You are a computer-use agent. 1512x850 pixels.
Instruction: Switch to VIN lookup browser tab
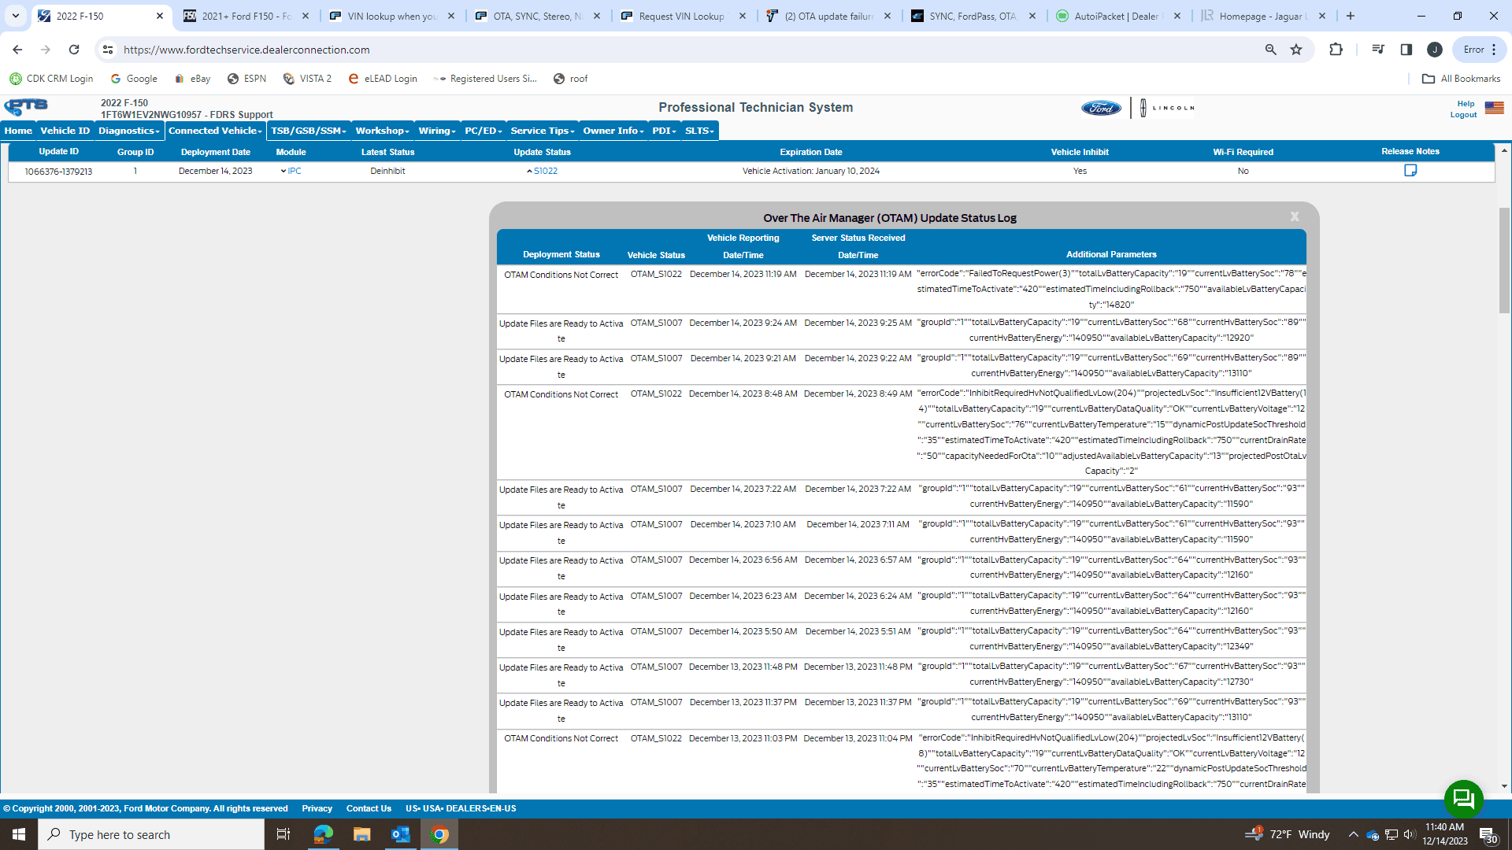(391, 16)
